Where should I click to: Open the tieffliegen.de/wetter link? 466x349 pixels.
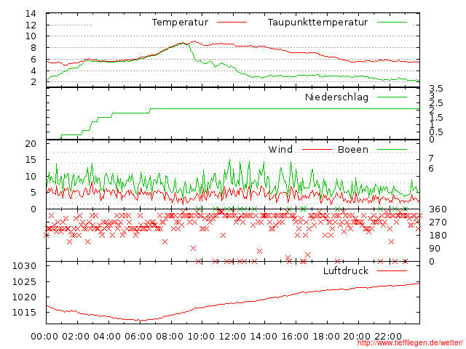(410, 343)
